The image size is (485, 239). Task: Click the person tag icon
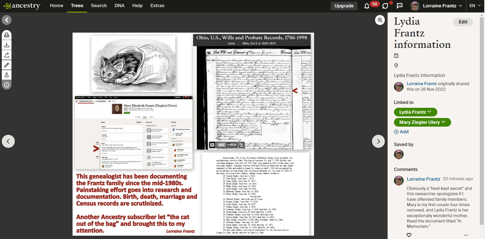click(7, 75)
